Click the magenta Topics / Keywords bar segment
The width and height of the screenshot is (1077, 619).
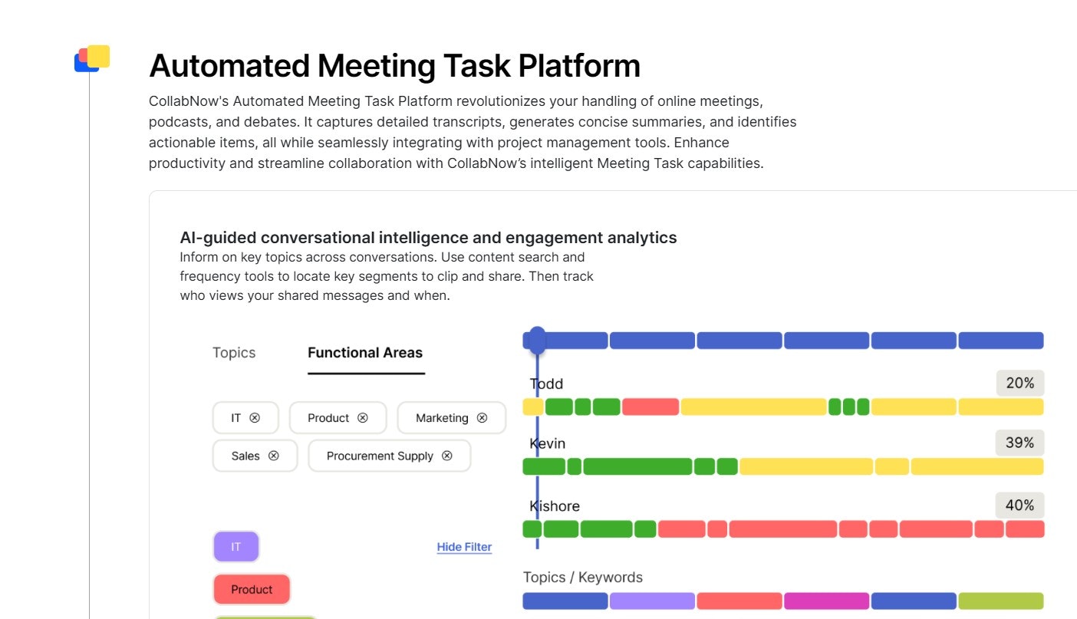pyautogui.click(x=827, y=601)
